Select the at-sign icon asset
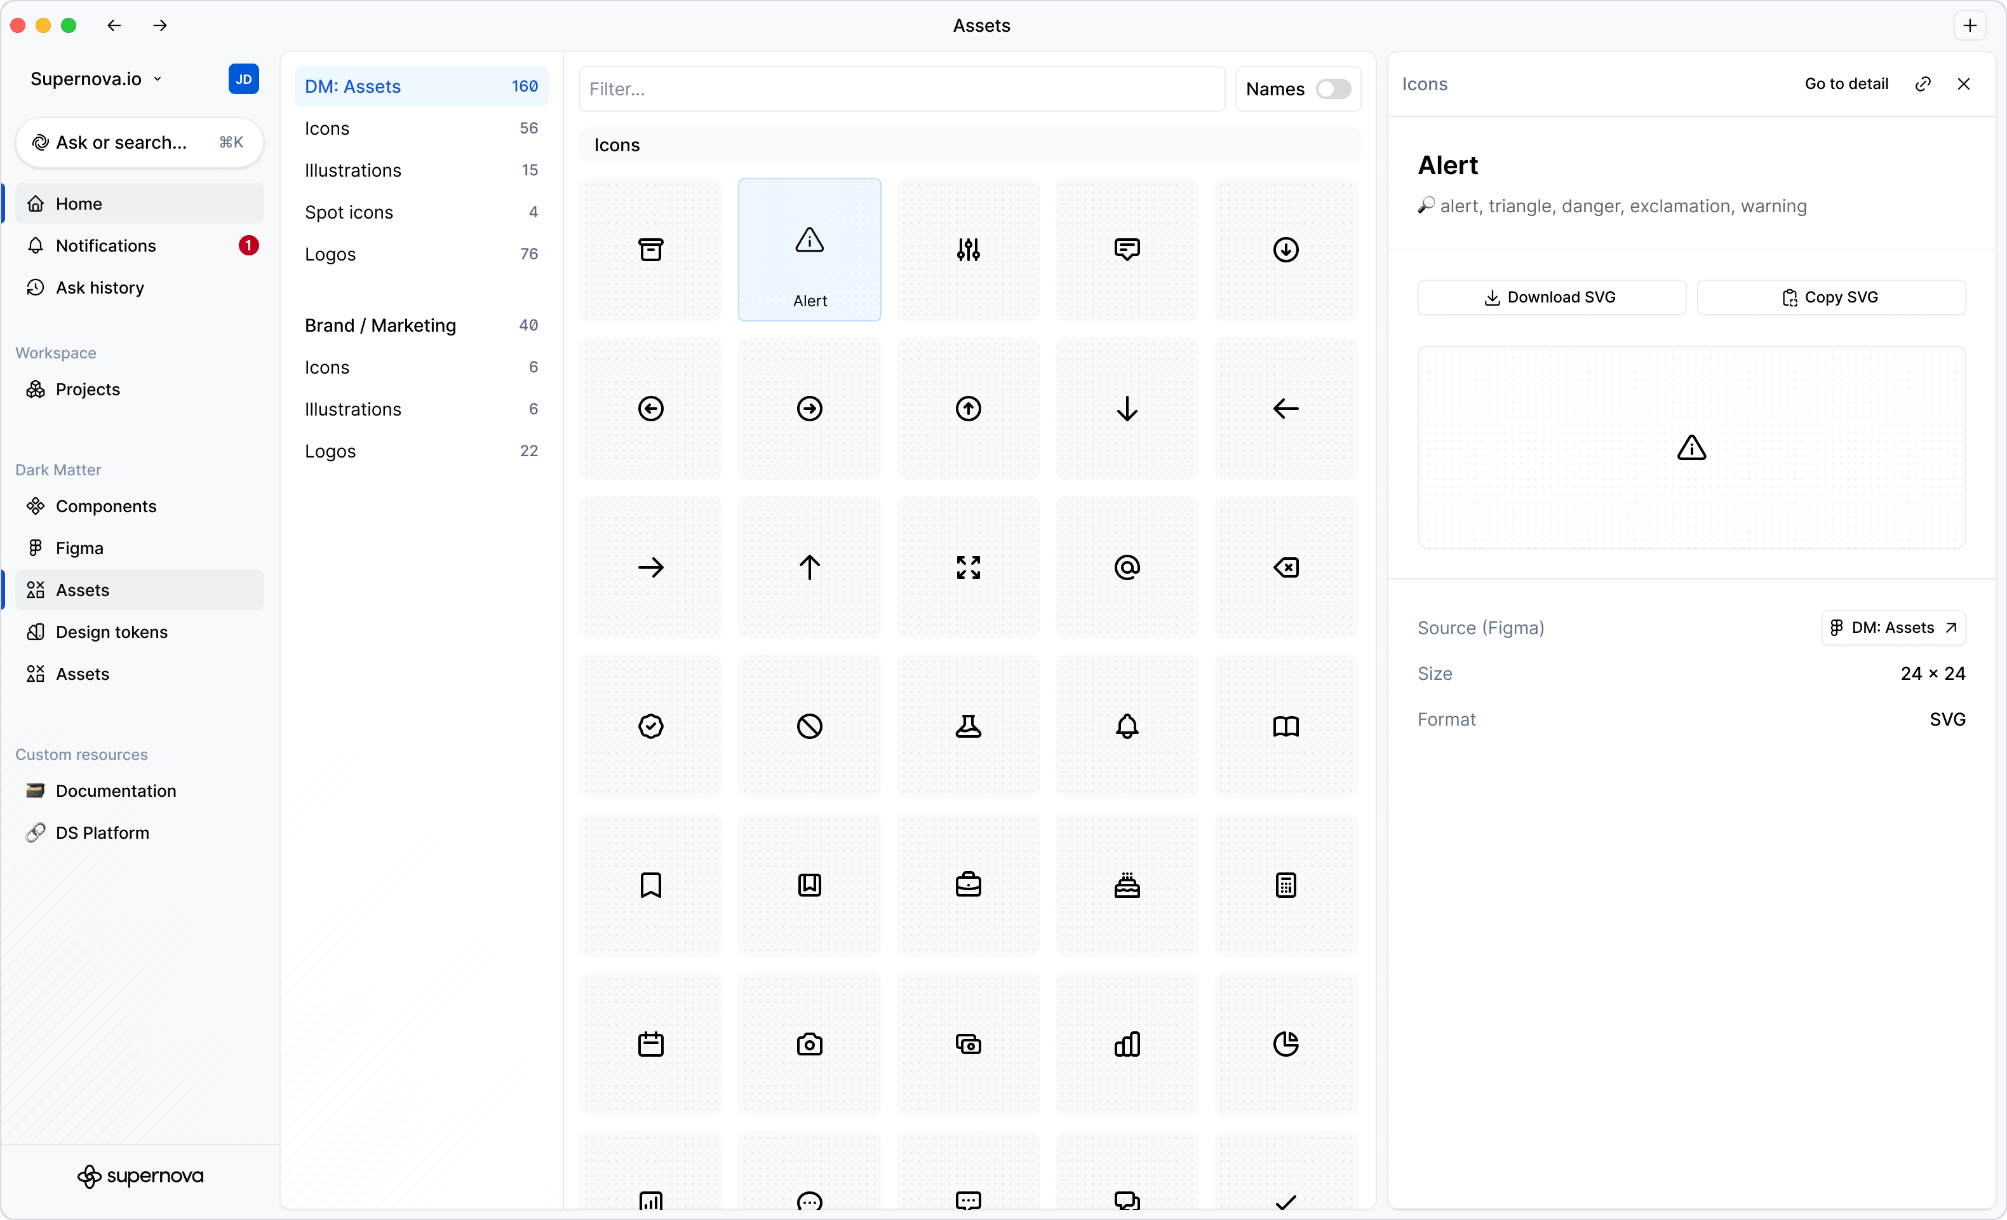This screenshot has width=2007, height=1220. [x=1127, y=567]
